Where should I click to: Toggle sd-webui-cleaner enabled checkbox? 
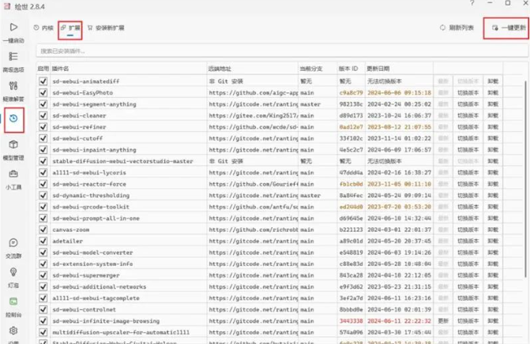tap(43, 115)
